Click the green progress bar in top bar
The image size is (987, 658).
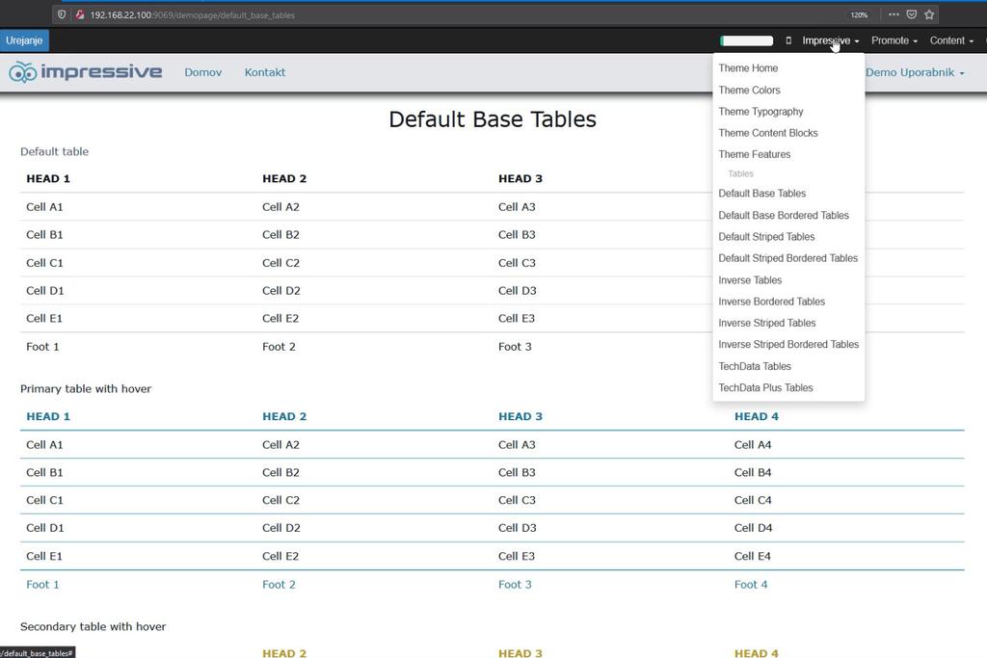click(x=747, y=40)
